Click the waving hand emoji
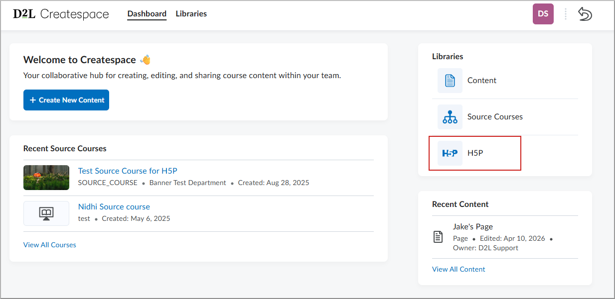Viewport: 615px width, 299px height. tap(146, 60)
